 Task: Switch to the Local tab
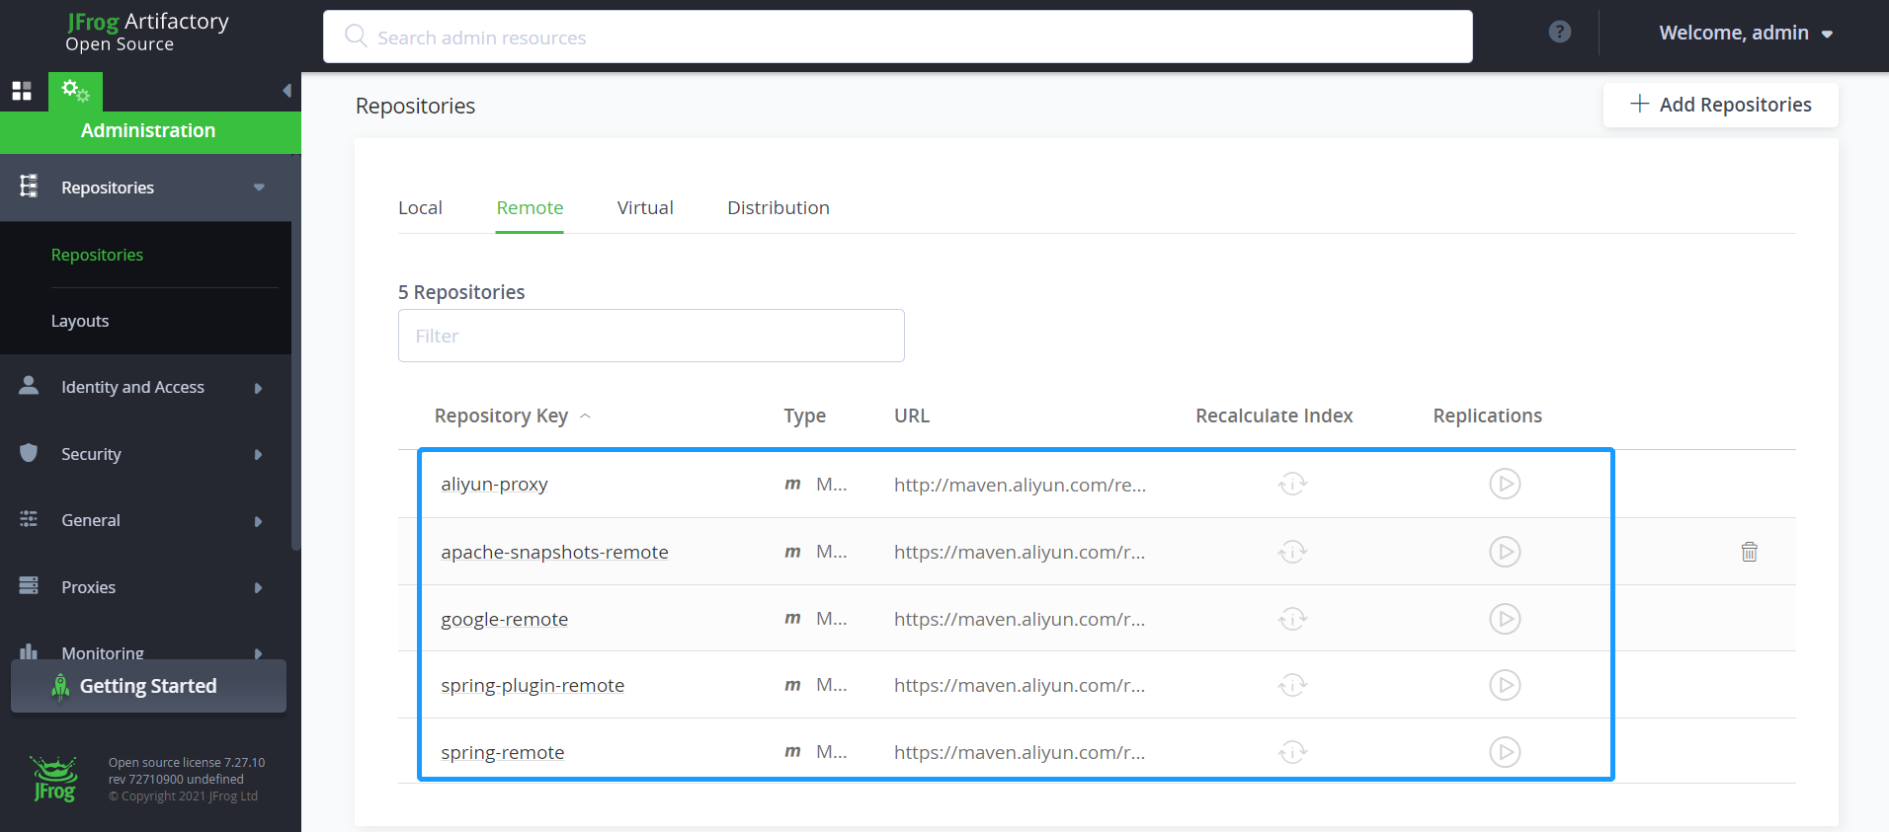[x=420, y=207]
